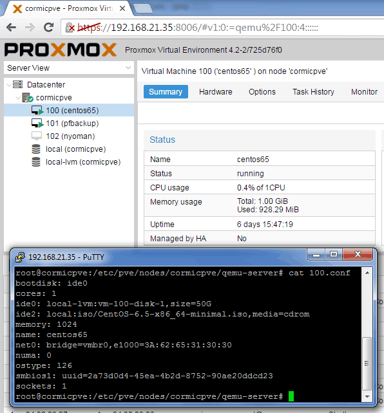Image resolution: width=384 pixels, height=413 pixels.
Task: Select 101 (pfbackup) in the tree
Action: pyautogui.click(x=72, y=124)
